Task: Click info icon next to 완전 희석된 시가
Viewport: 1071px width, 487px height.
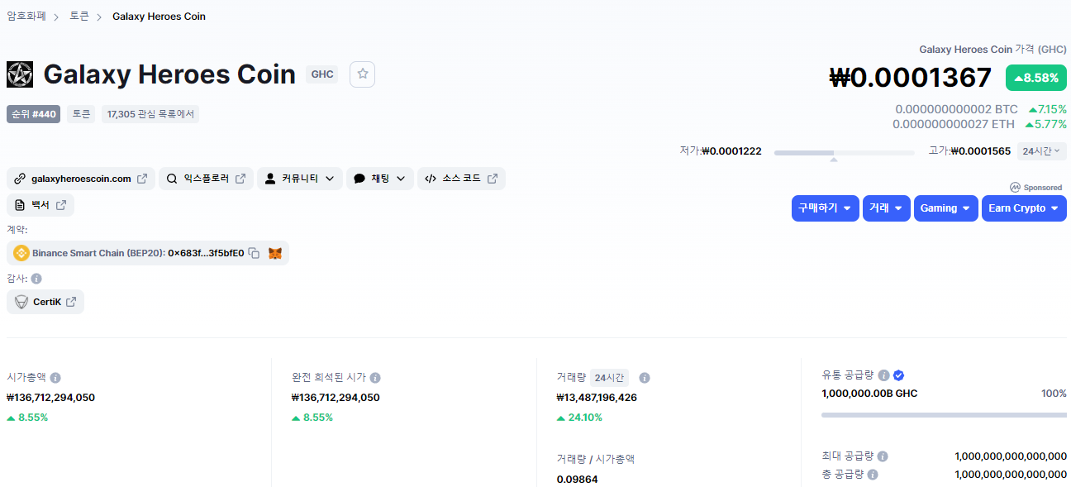Action: pyautogui.click(x=375, y=378)
